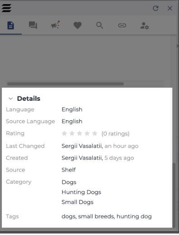This screenshot has width=179, height=235.
Task: Click Sergii Vasalatii in Last Changed row
Action: pos(82,146)
